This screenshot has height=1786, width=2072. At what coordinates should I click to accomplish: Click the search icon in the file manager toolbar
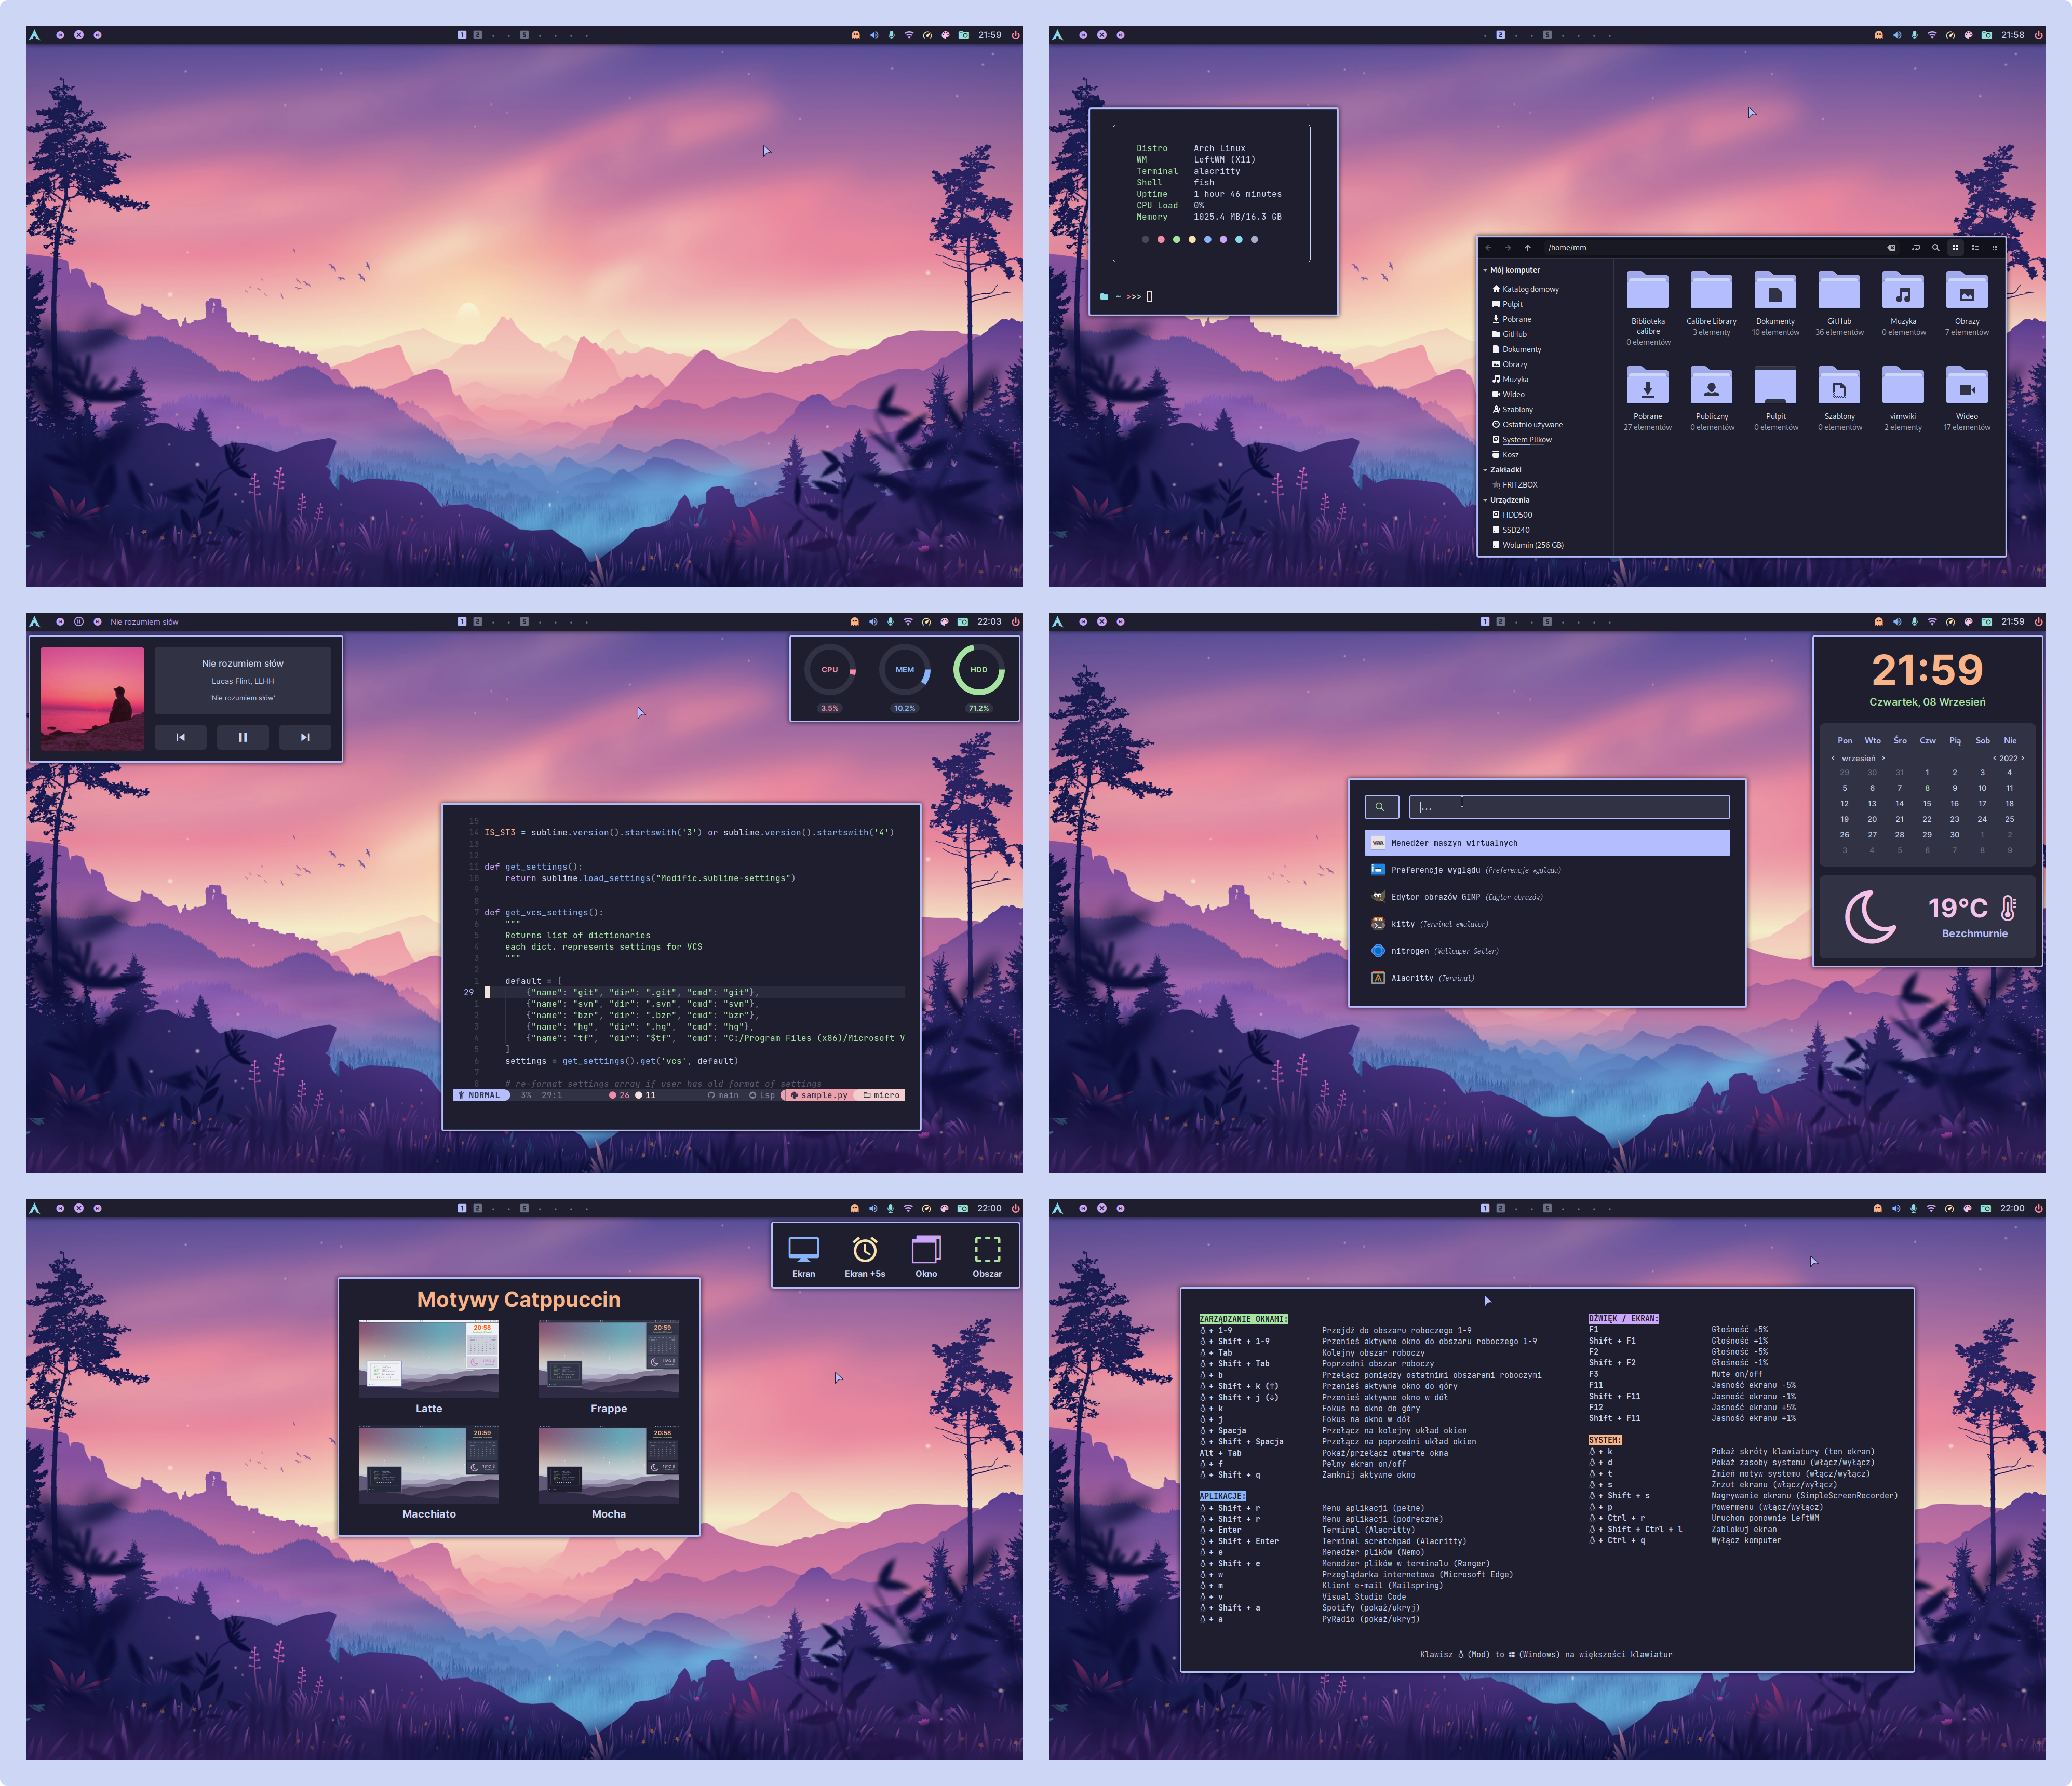(x=1935, y=248)
